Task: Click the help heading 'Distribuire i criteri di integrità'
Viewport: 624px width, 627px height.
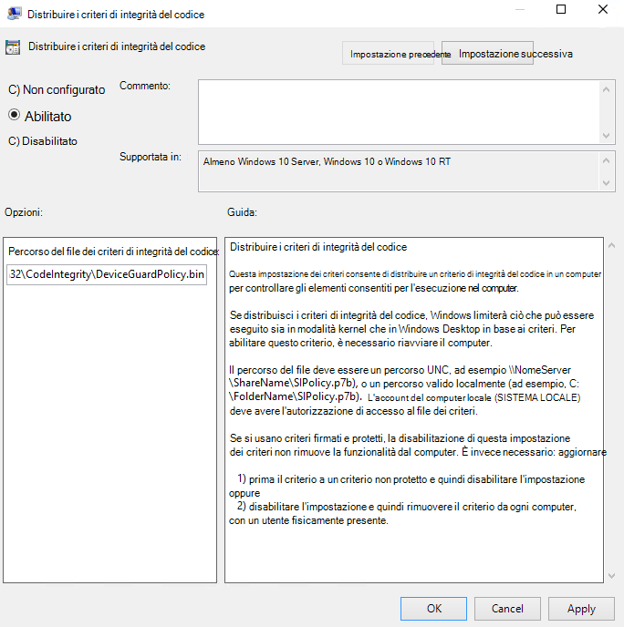Action: click(318, 247)
